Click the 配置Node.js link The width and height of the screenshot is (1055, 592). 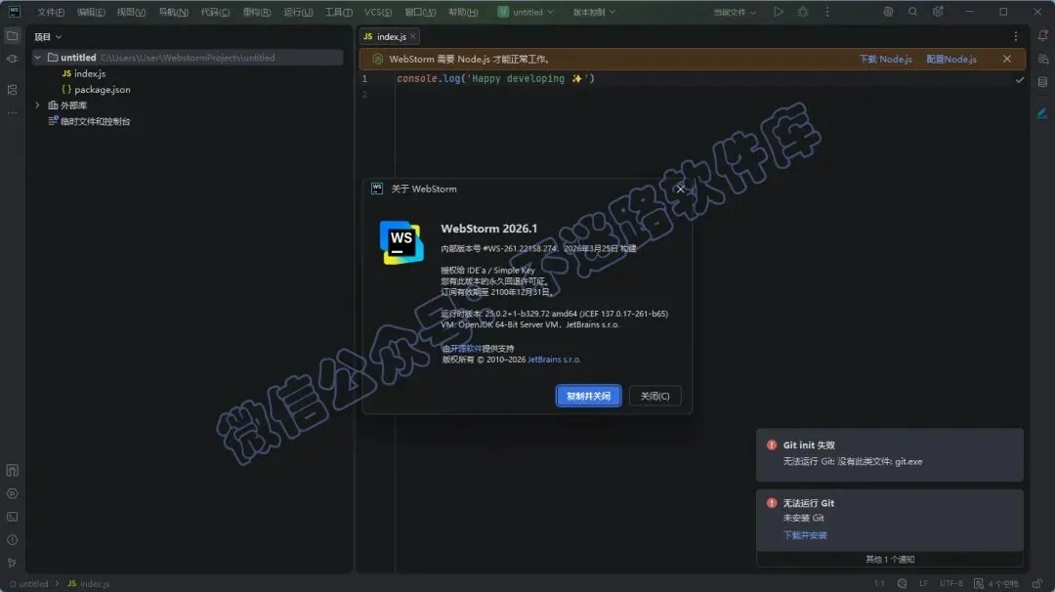click(951, 60)
